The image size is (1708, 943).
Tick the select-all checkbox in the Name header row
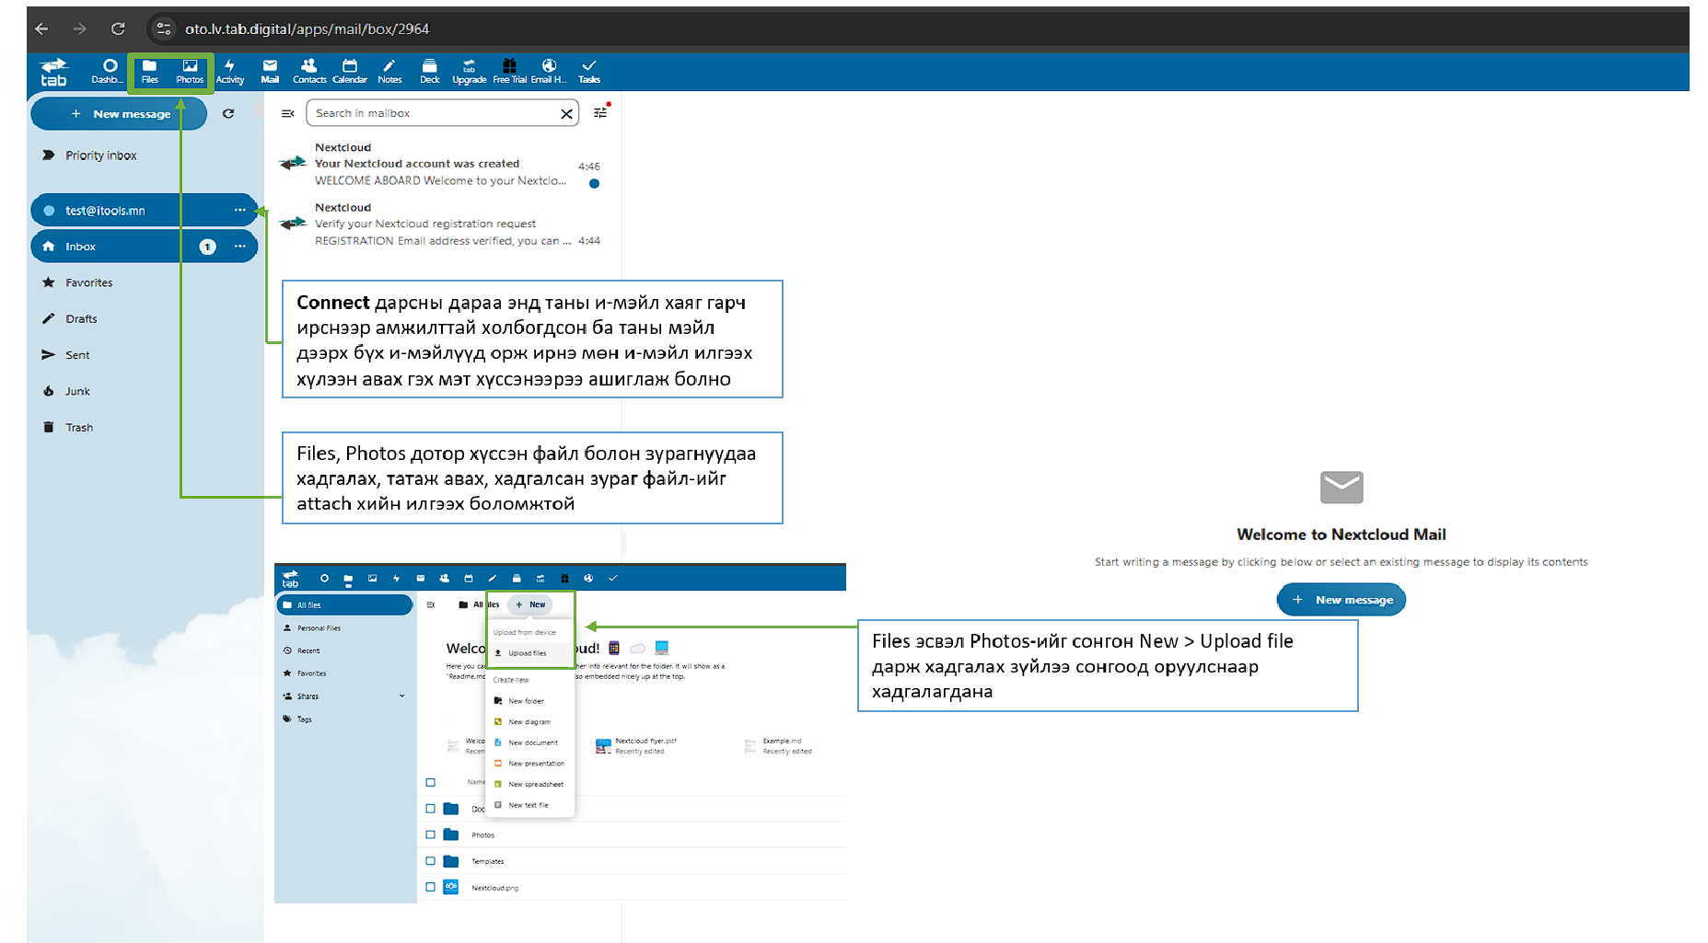pyautogui.click(x=430, y=782)
